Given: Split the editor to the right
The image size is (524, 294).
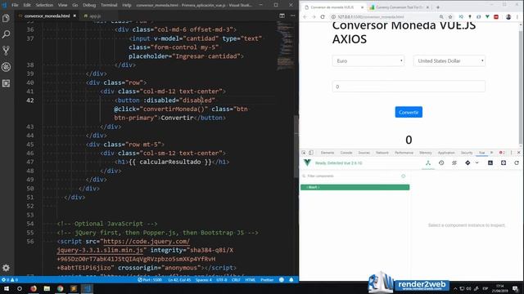Looking at the screenshot, I should pos(282,16).
